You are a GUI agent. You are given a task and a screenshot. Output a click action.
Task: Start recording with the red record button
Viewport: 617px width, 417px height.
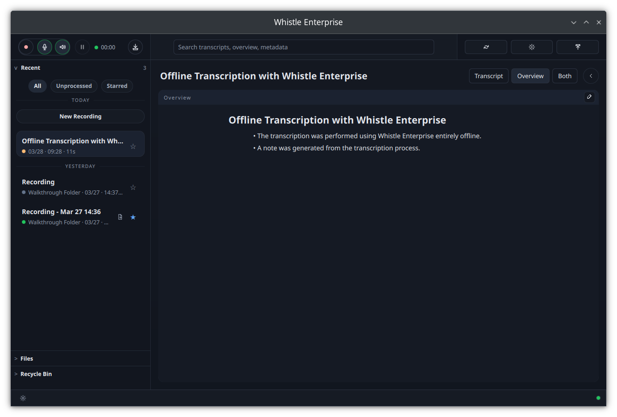click(26, 47)
